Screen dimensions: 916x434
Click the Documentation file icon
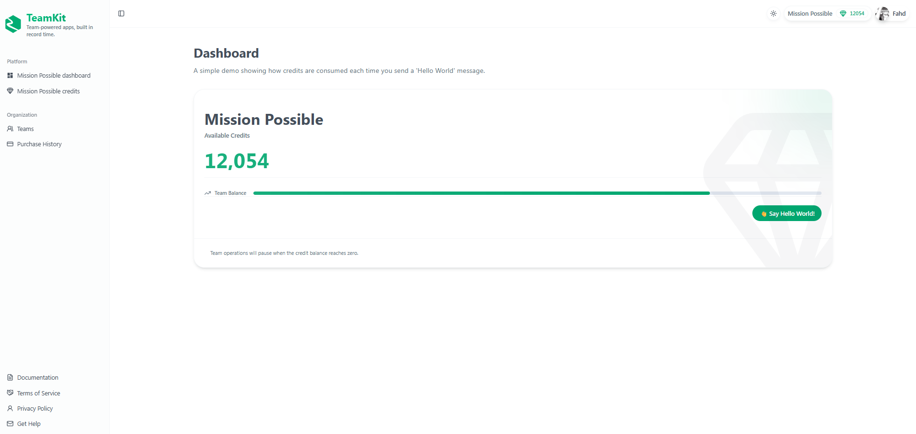10,377
